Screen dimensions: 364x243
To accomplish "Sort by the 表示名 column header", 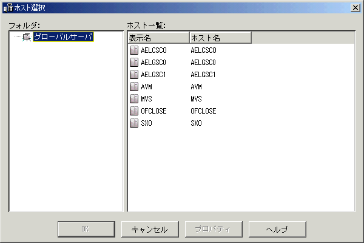I will click(158, 38).
